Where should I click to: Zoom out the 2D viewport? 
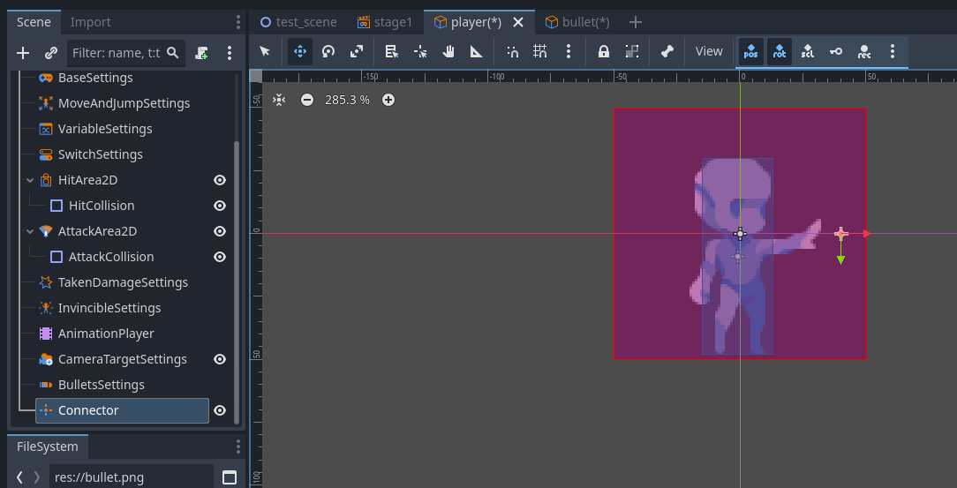[307, 100]
